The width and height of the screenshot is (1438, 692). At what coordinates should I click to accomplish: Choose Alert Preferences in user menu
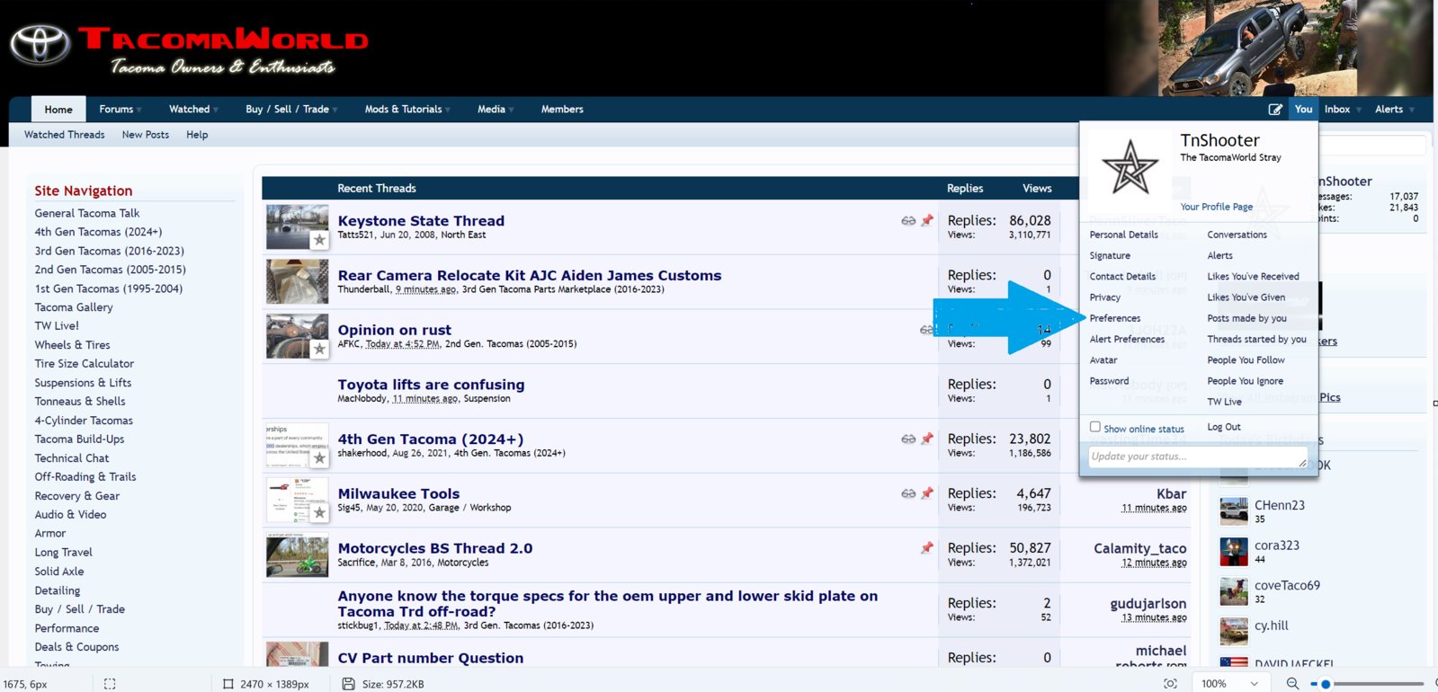coord(1127,339)
